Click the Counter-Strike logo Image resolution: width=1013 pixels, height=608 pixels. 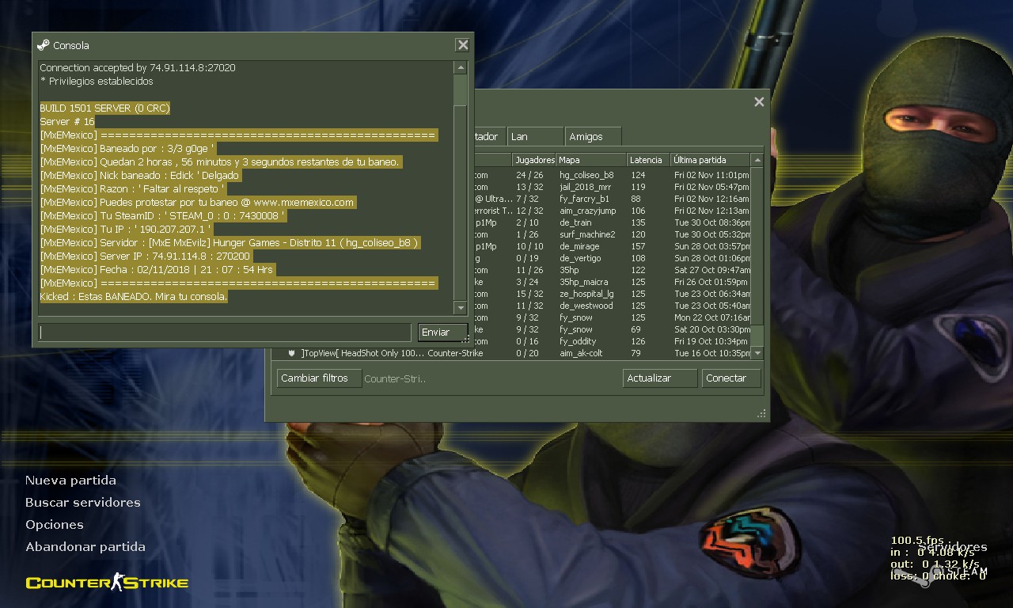108,583
